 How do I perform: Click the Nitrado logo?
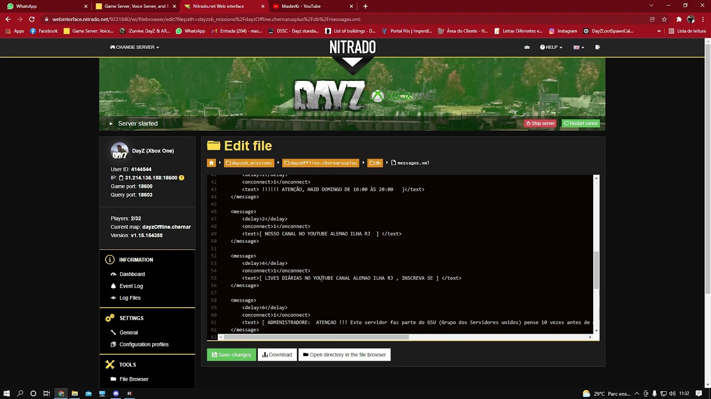point(353,48)
